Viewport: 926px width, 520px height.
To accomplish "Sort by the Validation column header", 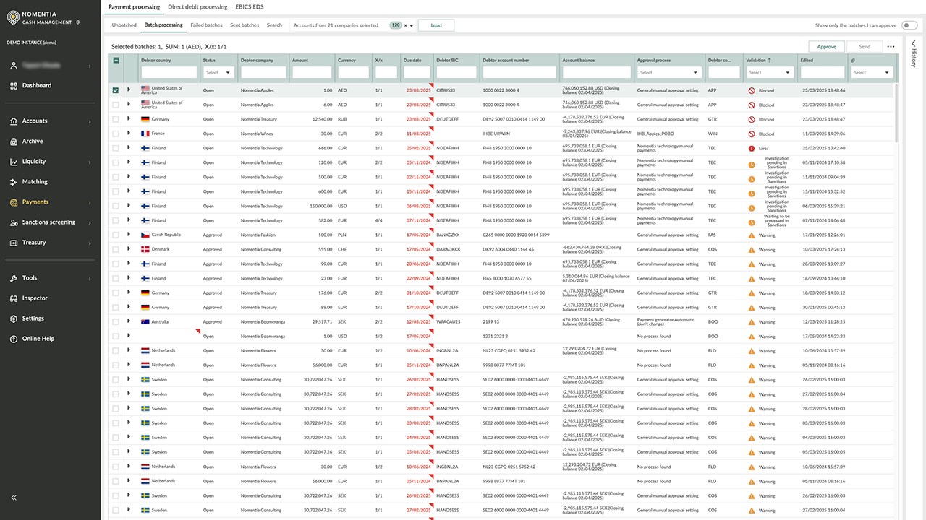I will pos(758,60).
